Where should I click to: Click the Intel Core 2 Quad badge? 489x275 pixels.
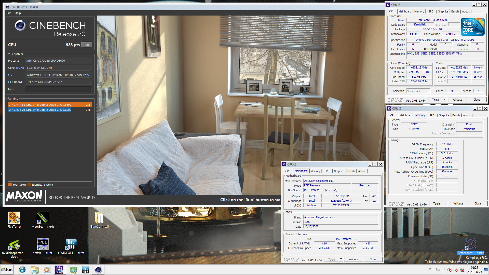pos(473,26)
